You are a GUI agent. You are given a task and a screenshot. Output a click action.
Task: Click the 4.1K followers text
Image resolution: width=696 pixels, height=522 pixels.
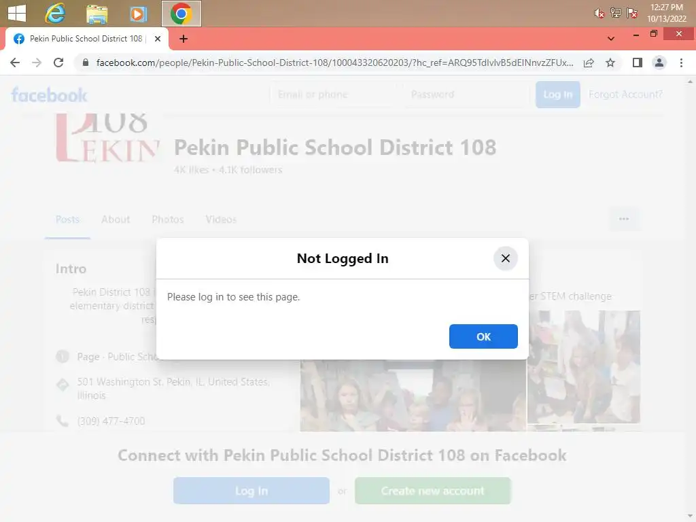point(250,169)
